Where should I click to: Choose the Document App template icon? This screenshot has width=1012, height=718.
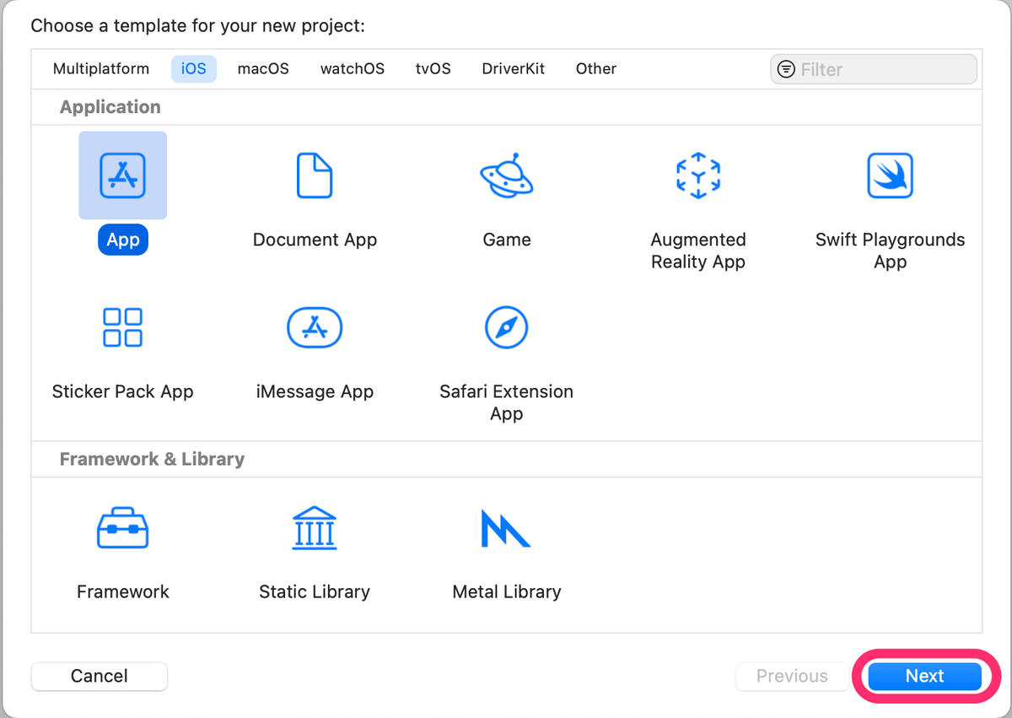click(315, 175)
